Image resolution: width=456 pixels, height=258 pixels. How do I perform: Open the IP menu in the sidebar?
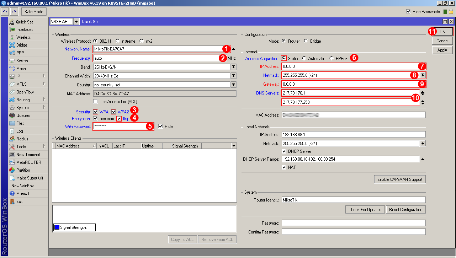pos(28,76)
